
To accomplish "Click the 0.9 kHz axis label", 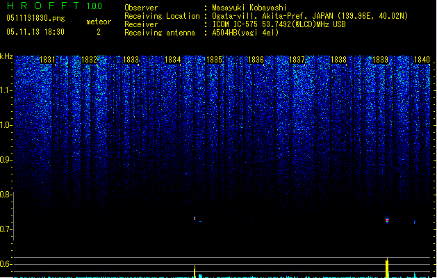I will click(x=6, y=160).
